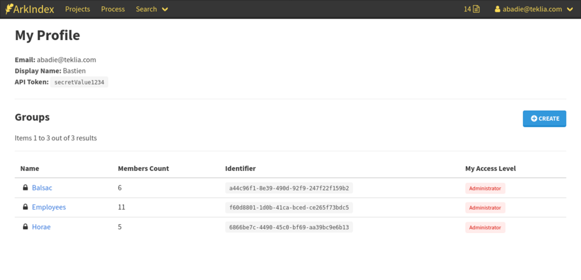Click Administrator badge in the Horae row
581x280 pixels.
point(485,227)
